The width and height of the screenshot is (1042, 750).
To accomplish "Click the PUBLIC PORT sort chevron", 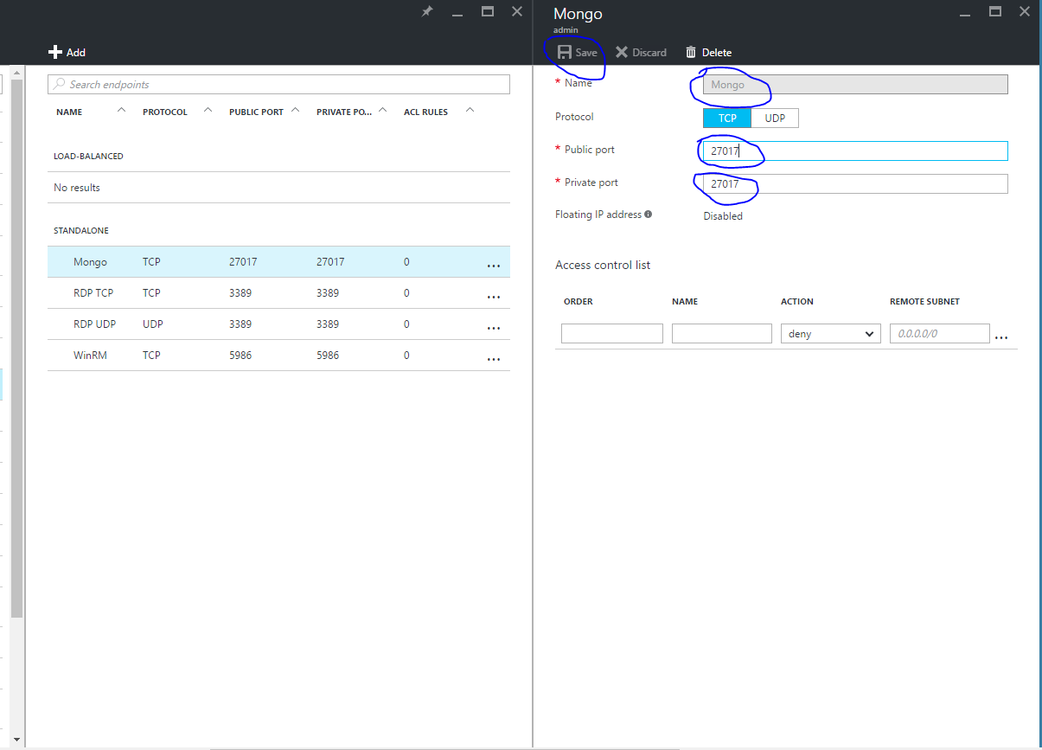I will 294,109.
